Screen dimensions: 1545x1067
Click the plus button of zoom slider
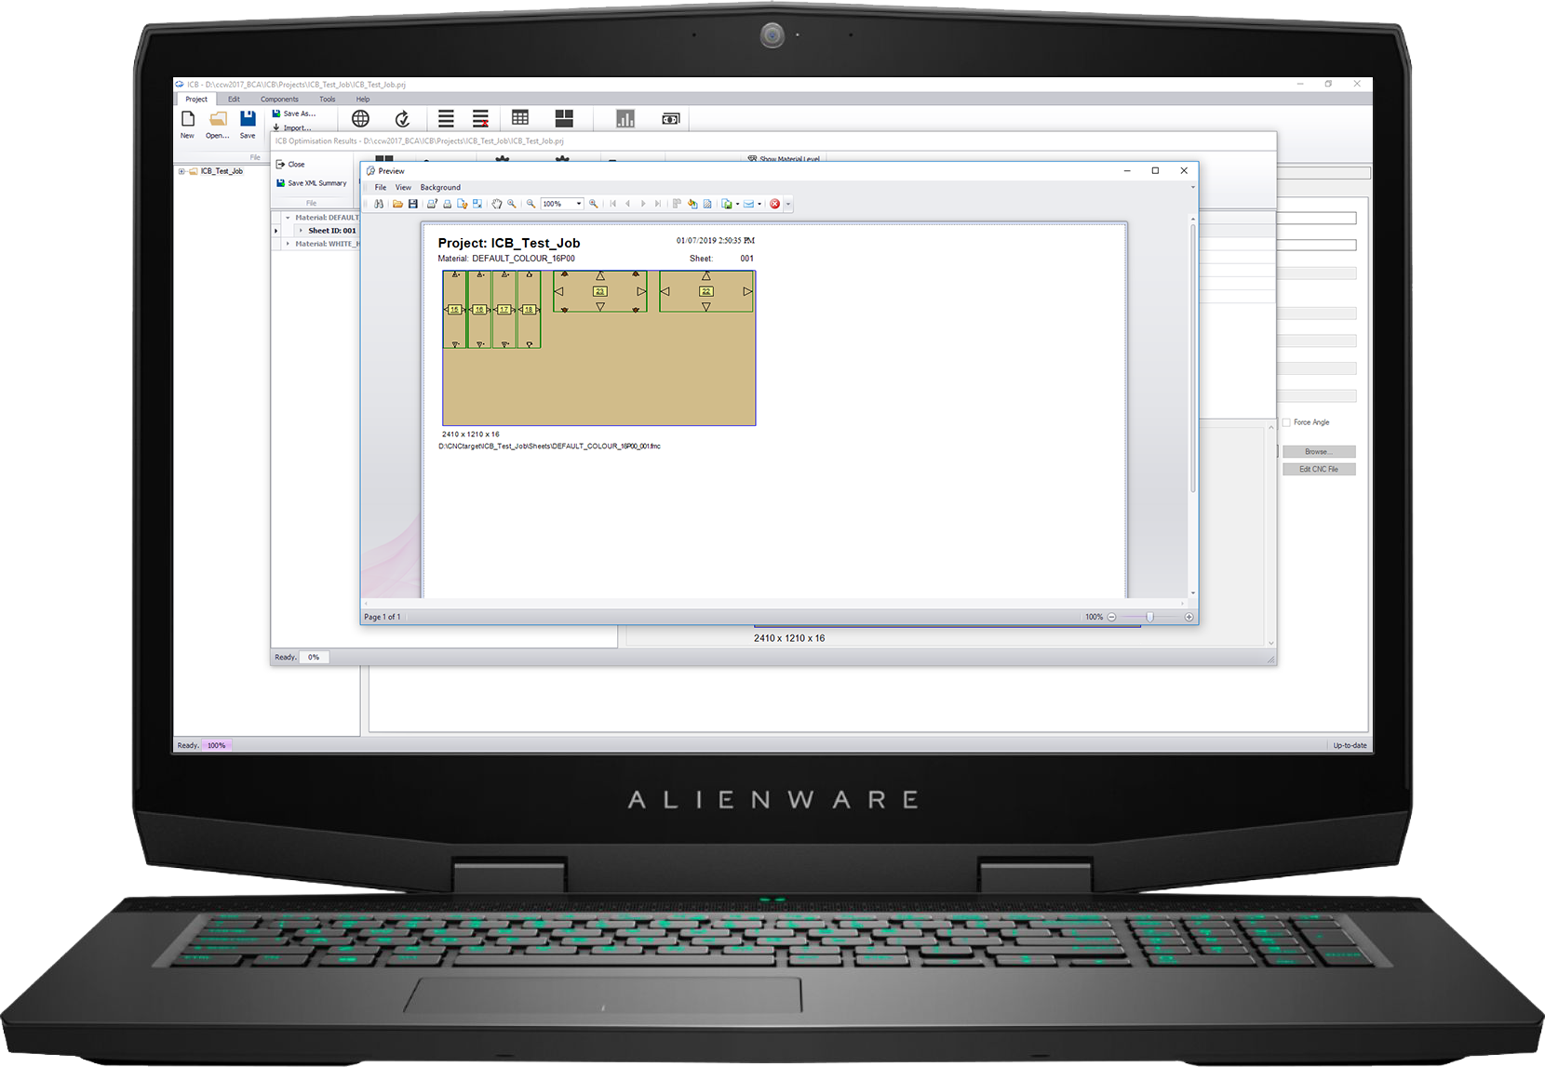point(1189,617)
